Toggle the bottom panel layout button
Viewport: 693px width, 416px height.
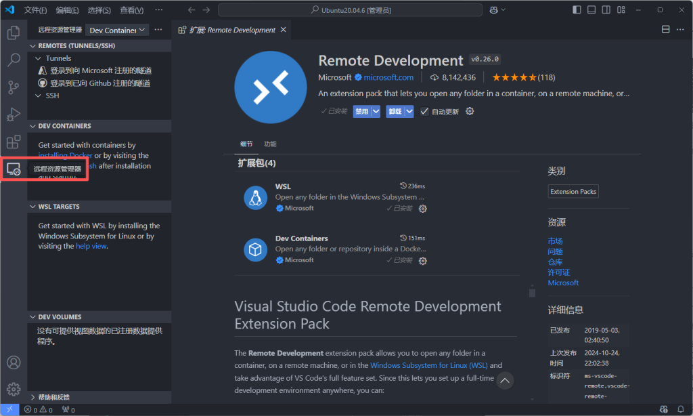click(592, 10)
